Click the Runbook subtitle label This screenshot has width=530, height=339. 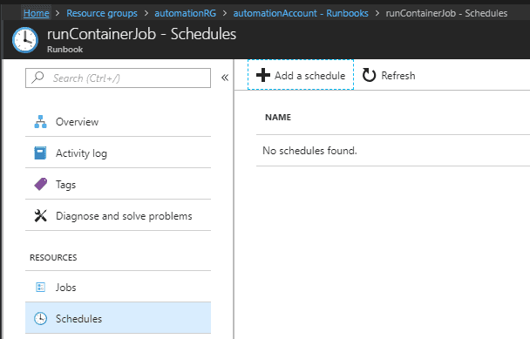pos(65,50)
